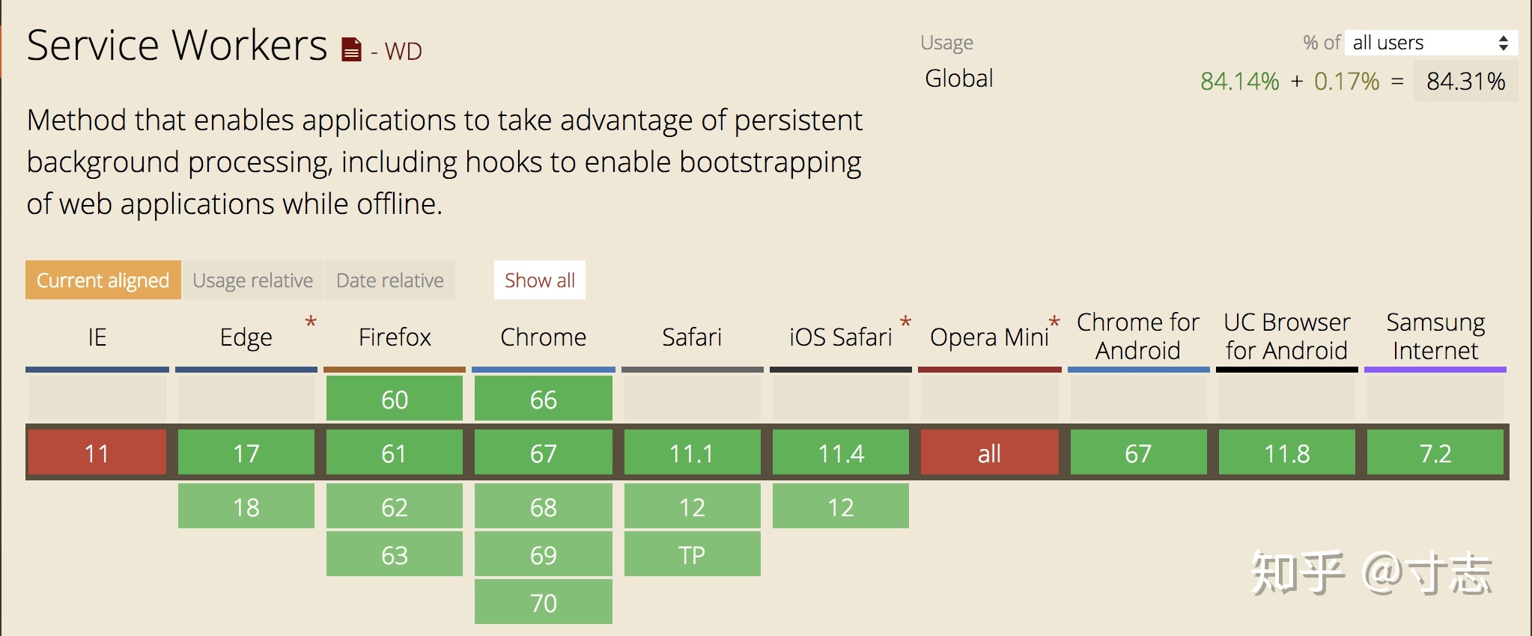Open the 'all users' usage dropdown

[x=1432, y=43]
